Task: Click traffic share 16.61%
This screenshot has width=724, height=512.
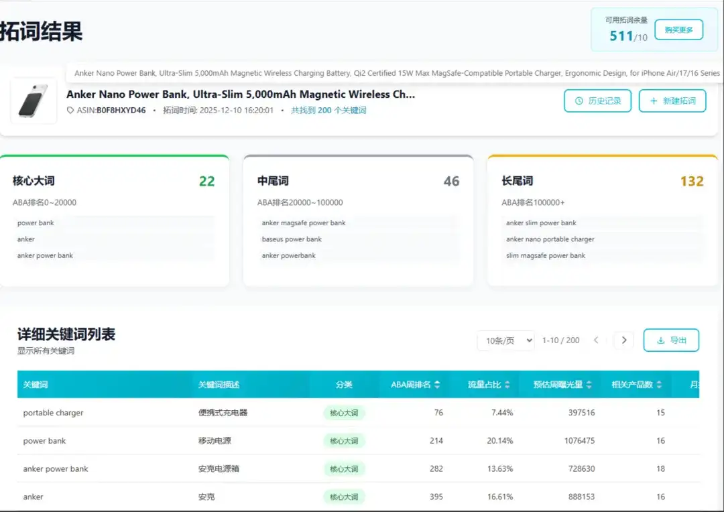Action: 500,497
